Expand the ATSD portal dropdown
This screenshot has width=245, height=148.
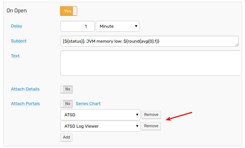100,115
